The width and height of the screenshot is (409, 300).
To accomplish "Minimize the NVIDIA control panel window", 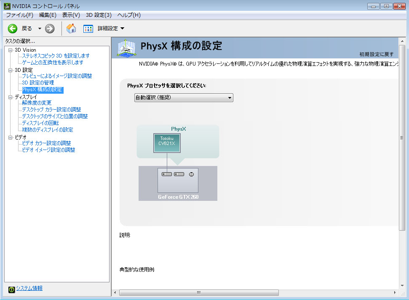I will (373, 6).
